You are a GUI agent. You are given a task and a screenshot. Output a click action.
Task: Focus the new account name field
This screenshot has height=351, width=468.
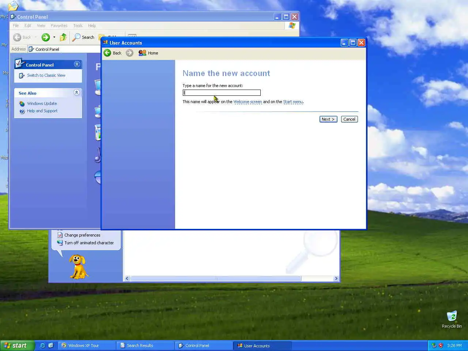coord(222,93)
